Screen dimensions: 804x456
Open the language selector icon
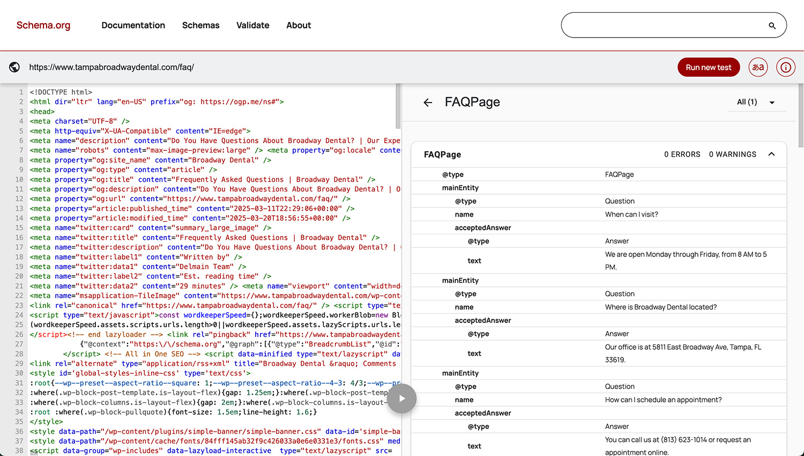(758, 67)
